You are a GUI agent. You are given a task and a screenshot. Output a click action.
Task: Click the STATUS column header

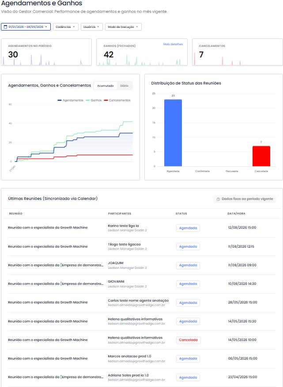click(181, 214)
